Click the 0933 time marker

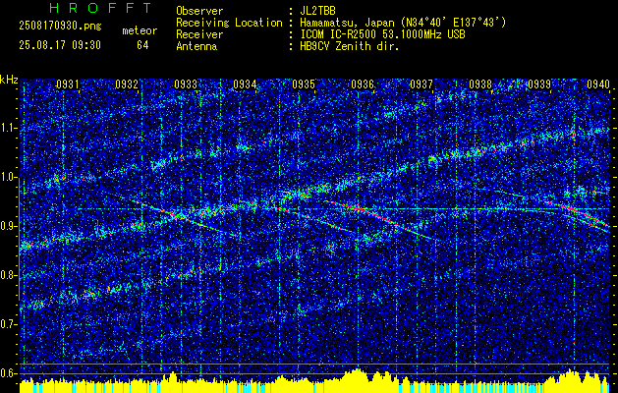186,84
